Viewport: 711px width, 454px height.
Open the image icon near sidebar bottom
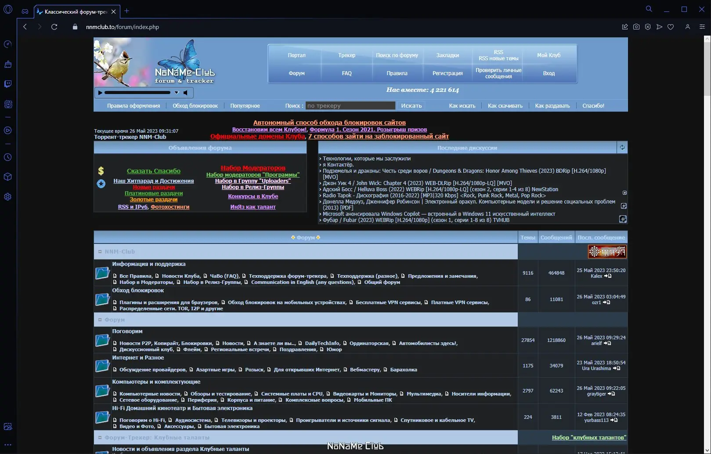point(8,426)
